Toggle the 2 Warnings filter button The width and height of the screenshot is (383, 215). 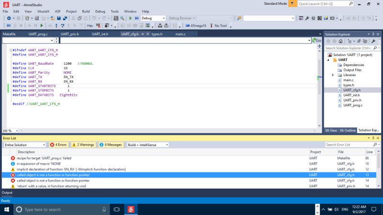(x=83, y=145)
